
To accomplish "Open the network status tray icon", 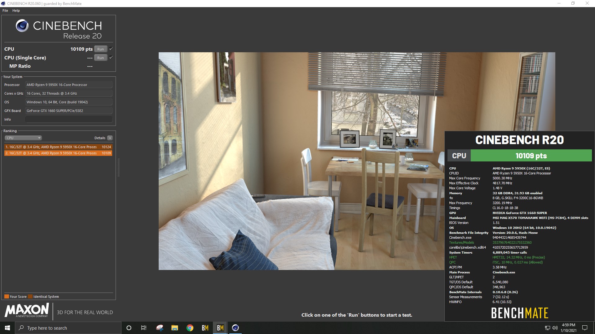I will (x=547, y=328).
